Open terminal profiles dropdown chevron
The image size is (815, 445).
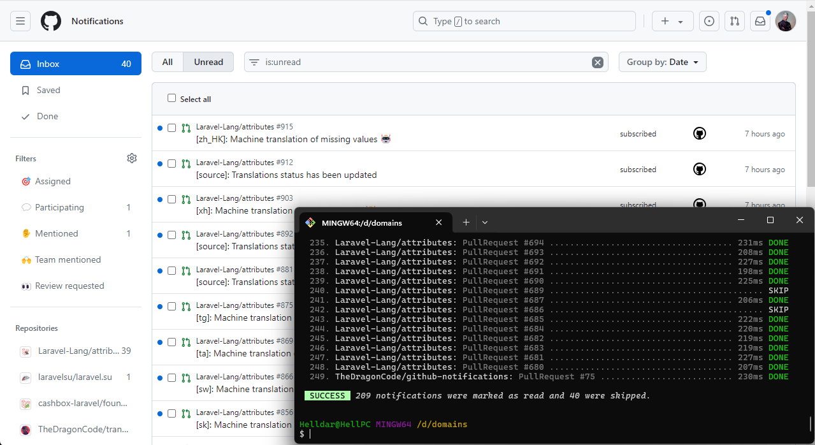point(485,222)
